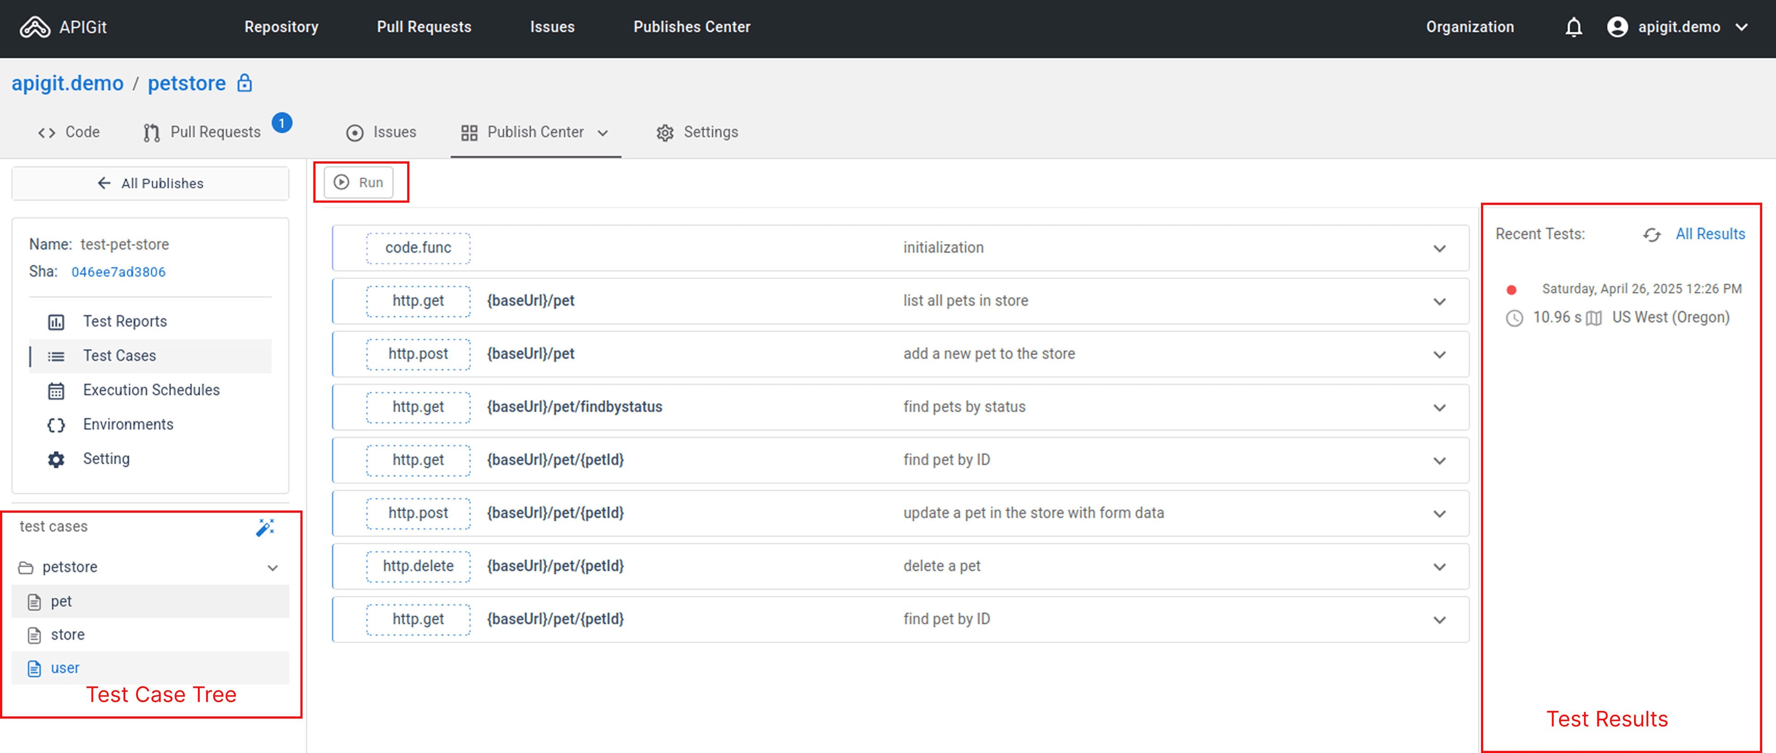Click the region map icon
Image resolution: width=1776 pixels, height=753 pixels.
click(1594, 318)
